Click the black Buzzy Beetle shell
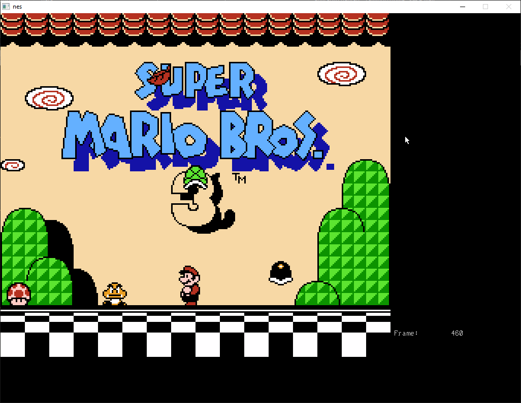This screenshot has width=521, height=403. pos(281,273)
